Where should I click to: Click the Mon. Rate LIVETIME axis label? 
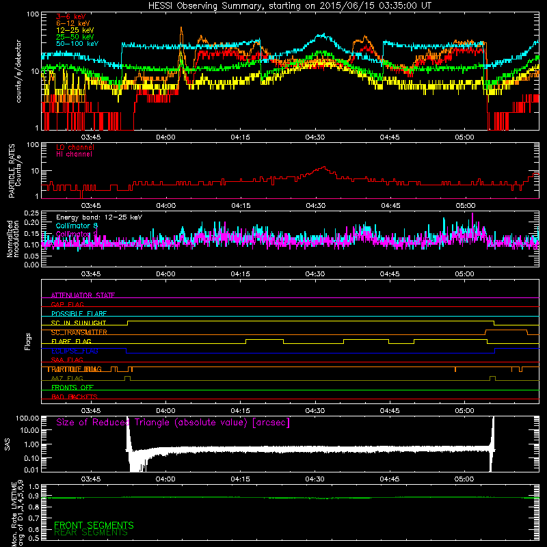(17, 513)
